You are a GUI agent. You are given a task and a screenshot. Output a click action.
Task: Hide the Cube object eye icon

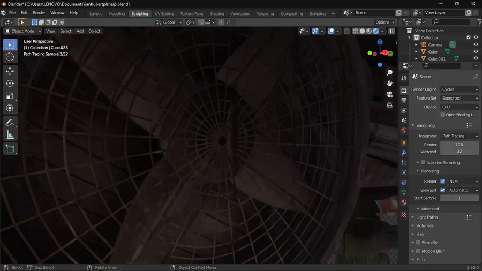pyautogui.click(x=476, y=51)
